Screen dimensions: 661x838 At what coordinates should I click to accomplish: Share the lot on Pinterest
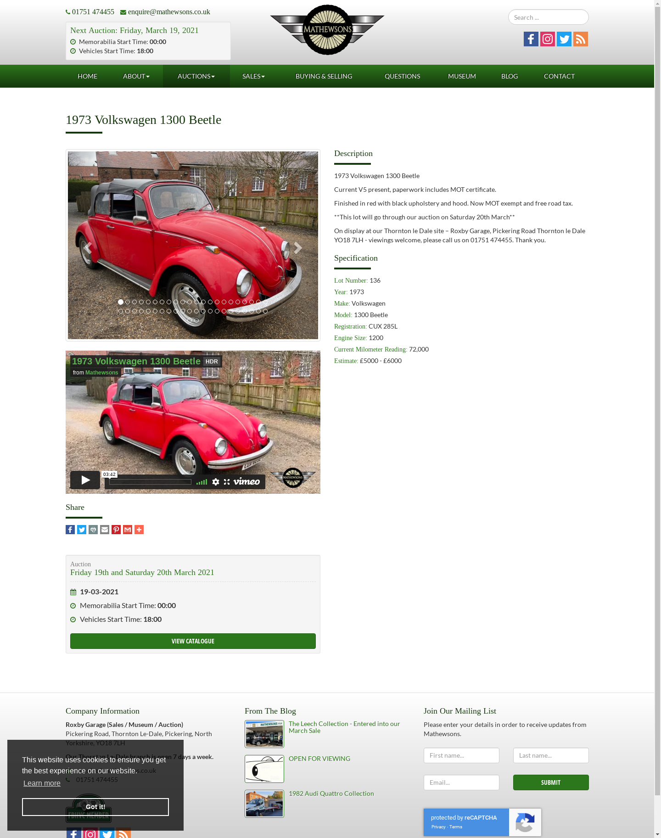tap(116, 530)
